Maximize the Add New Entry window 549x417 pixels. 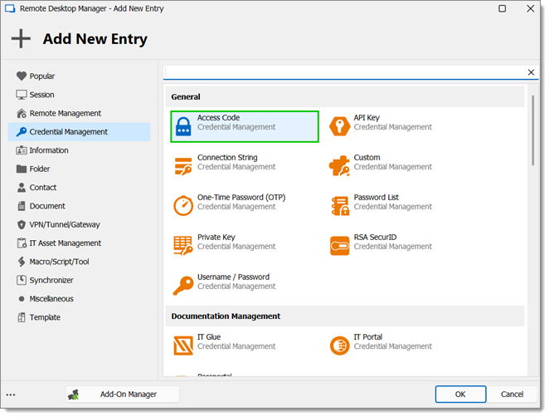tap(502, 8)
